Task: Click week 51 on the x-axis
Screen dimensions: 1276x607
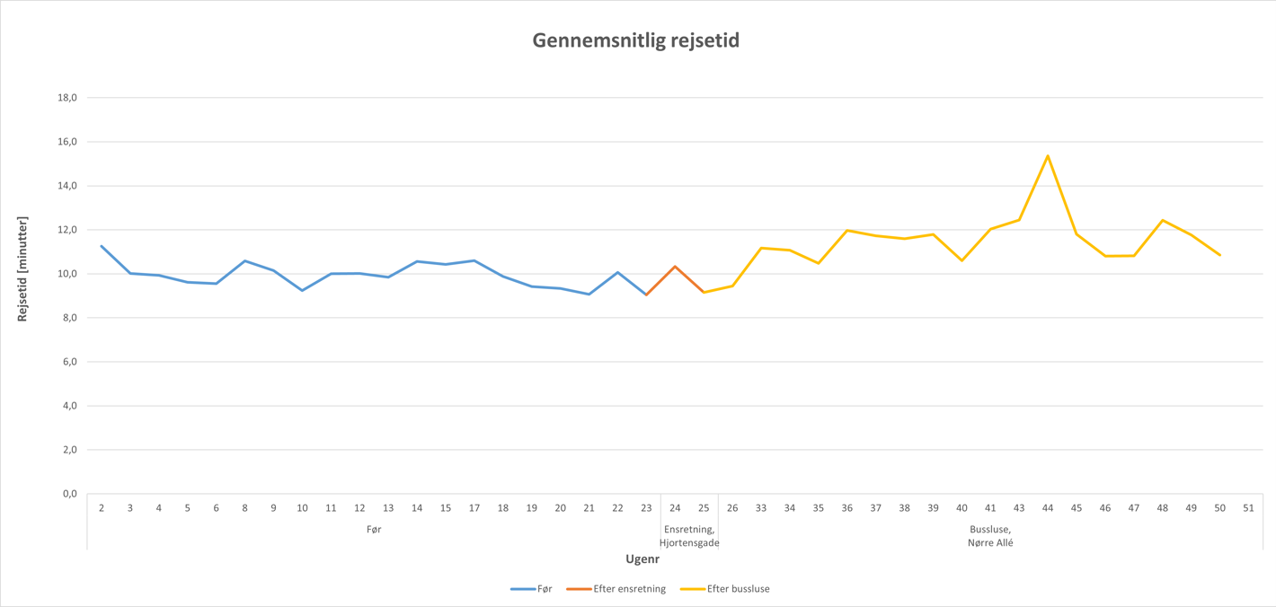Action: point(1248,508)
